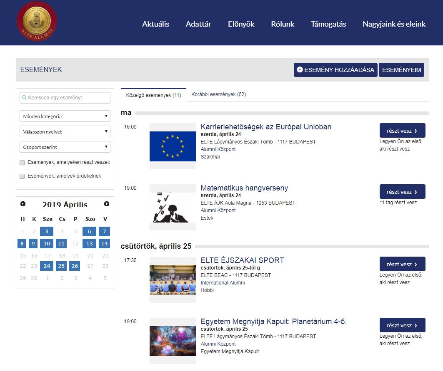Click részt vesz for Planetárium event
Viewport: 443px width, 371px height.
coord(402,325)
